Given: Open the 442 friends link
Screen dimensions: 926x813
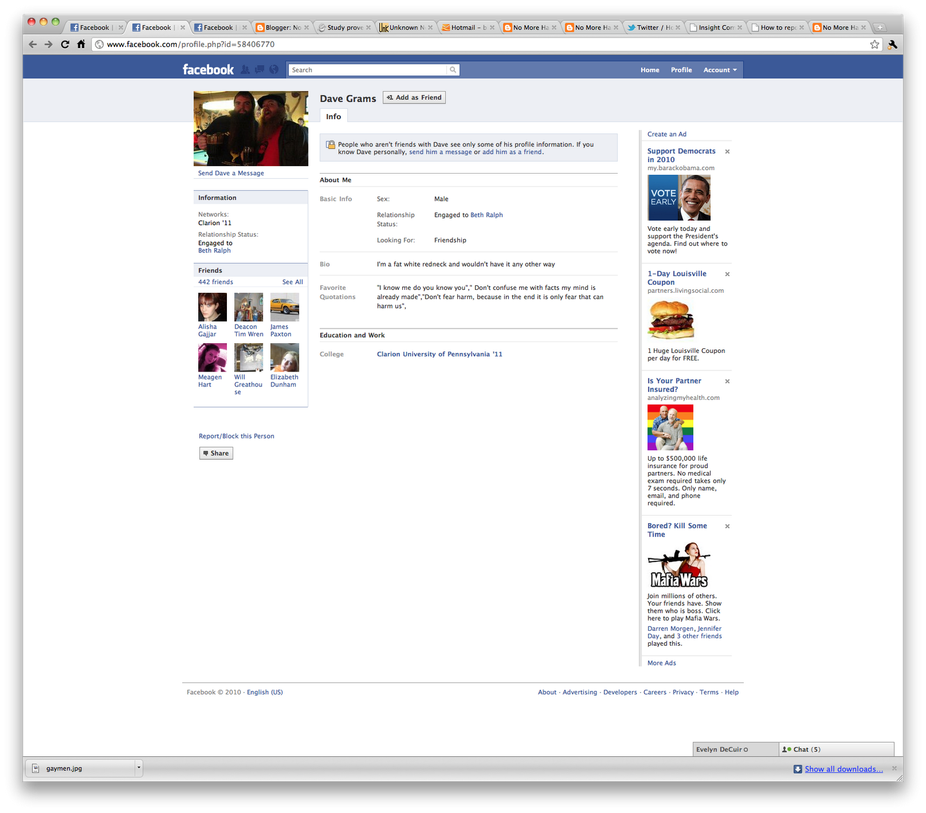Looking at the screenshot, I should click(216, 282).
